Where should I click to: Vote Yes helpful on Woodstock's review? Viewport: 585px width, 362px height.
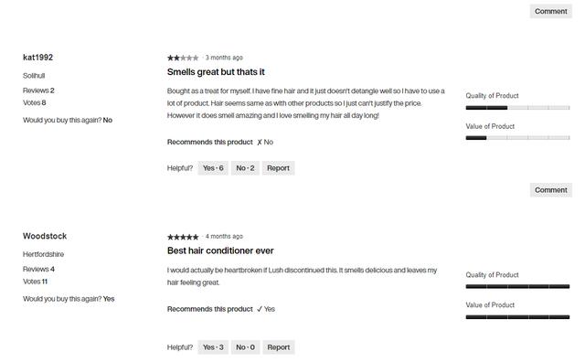coord(213,347)
